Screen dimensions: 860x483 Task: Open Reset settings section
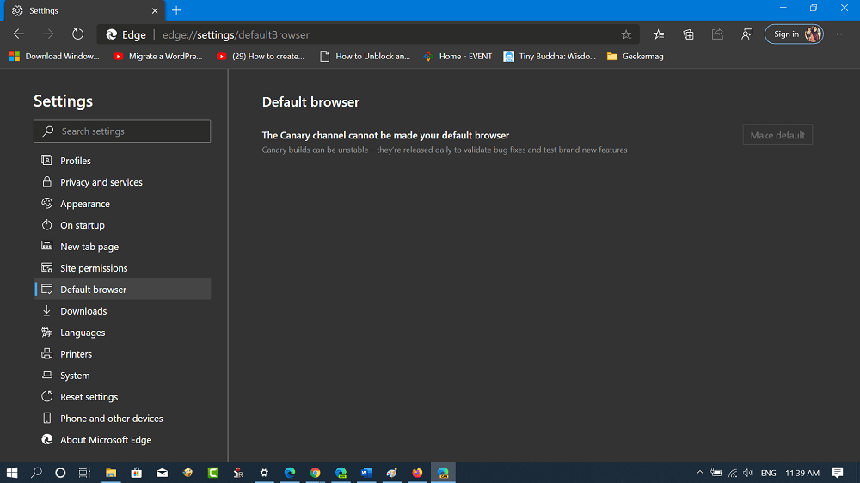122,397
